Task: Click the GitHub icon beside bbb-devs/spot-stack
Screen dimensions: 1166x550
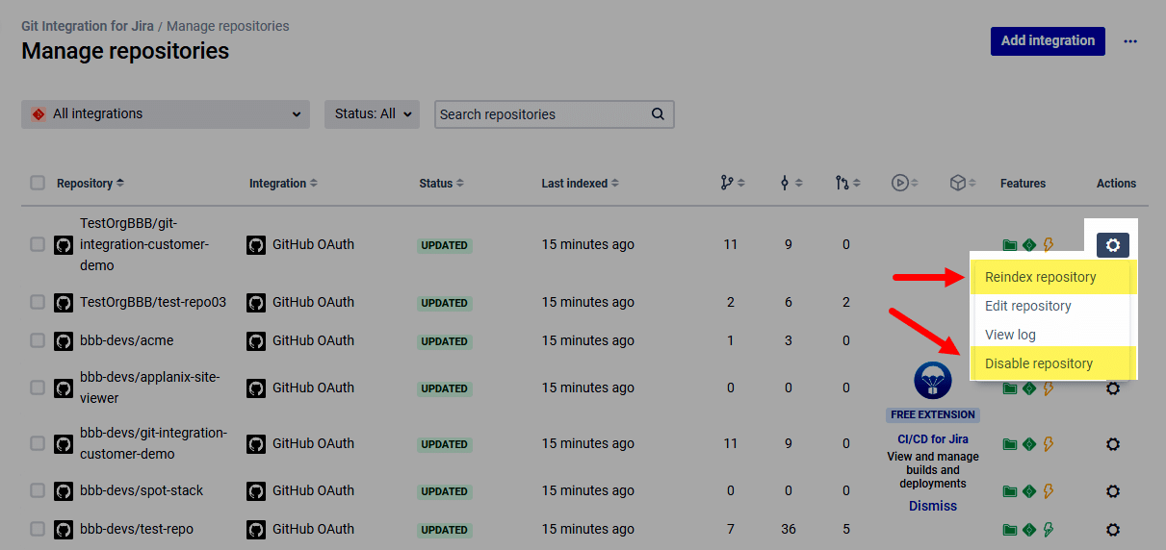Action: (64, 491)
